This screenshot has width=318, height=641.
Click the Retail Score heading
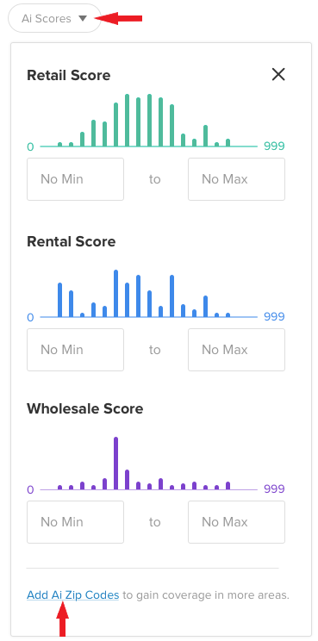(x=69, y=75)
